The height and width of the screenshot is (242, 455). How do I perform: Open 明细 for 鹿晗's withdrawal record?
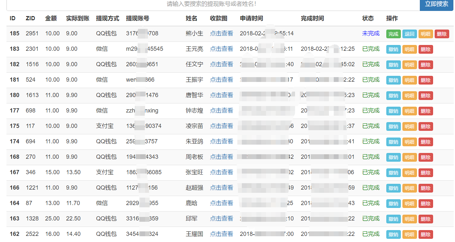point(410,203)
